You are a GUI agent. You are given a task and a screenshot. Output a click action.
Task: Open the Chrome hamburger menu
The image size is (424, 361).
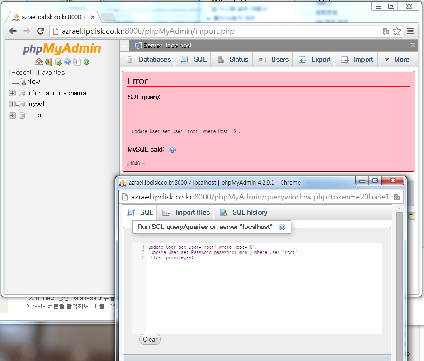coord(411,31)
